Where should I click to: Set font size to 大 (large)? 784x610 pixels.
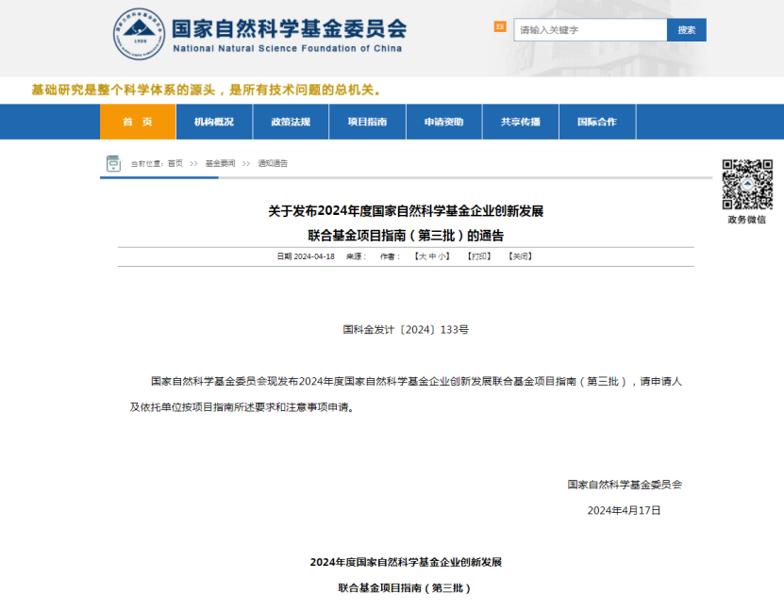coord(421,256)
